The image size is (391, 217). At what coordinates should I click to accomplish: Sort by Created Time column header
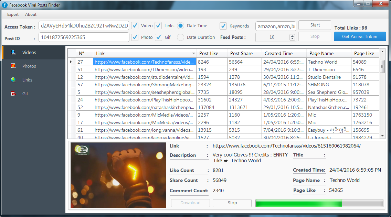click(x=284, y=53)
